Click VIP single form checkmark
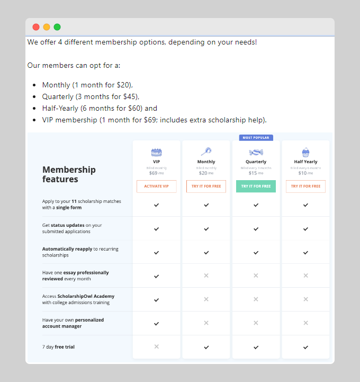The image size is (360, 382). pyautogui.click(x=156, y=205)
